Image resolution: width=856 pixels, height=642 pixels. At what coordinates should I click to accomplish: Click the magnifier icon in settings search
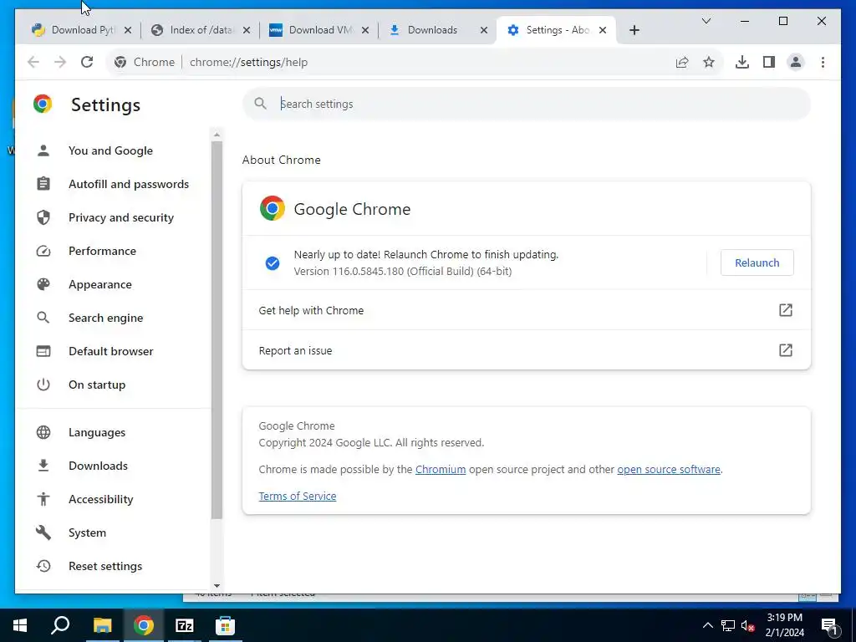(261, 104)
